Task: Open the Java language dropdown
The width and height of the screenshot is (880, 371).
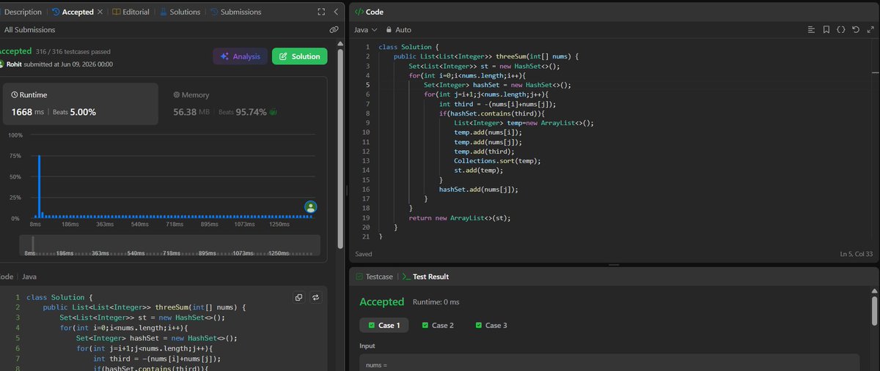Action: 365,30
